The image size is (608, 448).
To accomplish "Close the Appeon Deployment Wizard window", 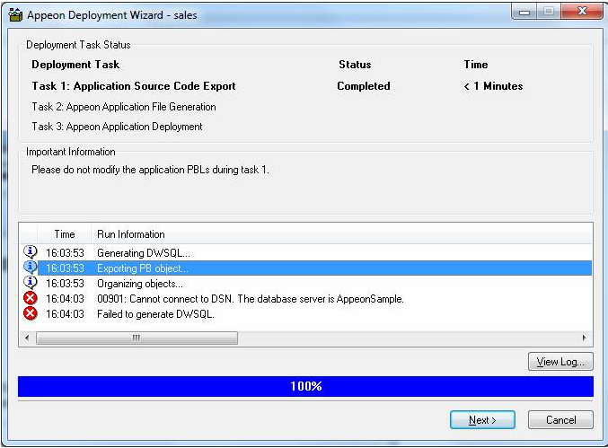I will (x=582, y=12).
